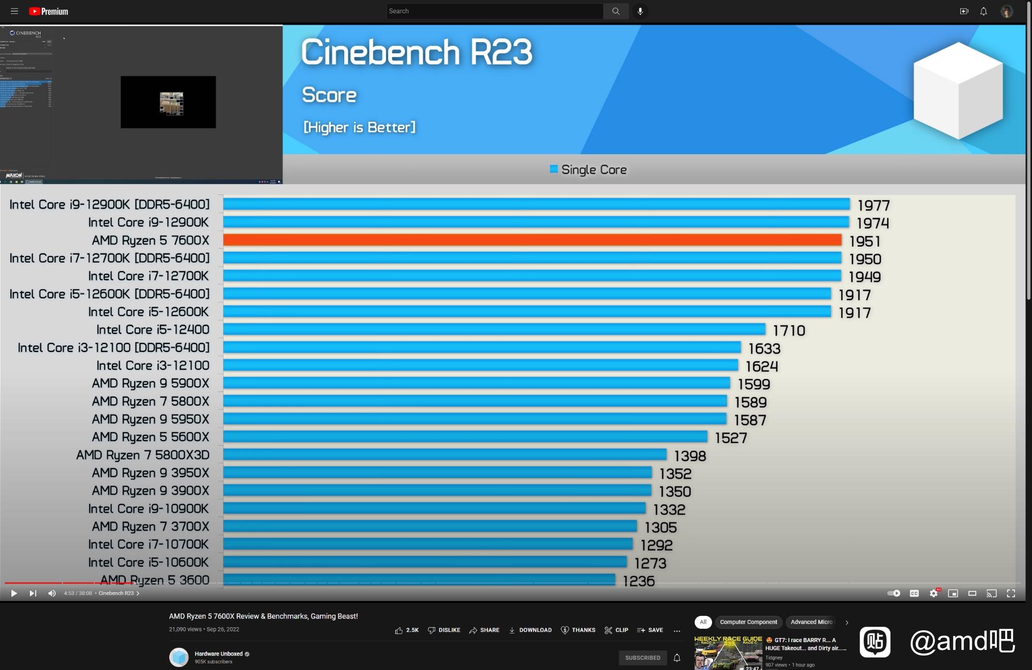The height and width of the screenshot is (670, 1032).
Task: Switch to theater mode
Action: pos(972,593)
